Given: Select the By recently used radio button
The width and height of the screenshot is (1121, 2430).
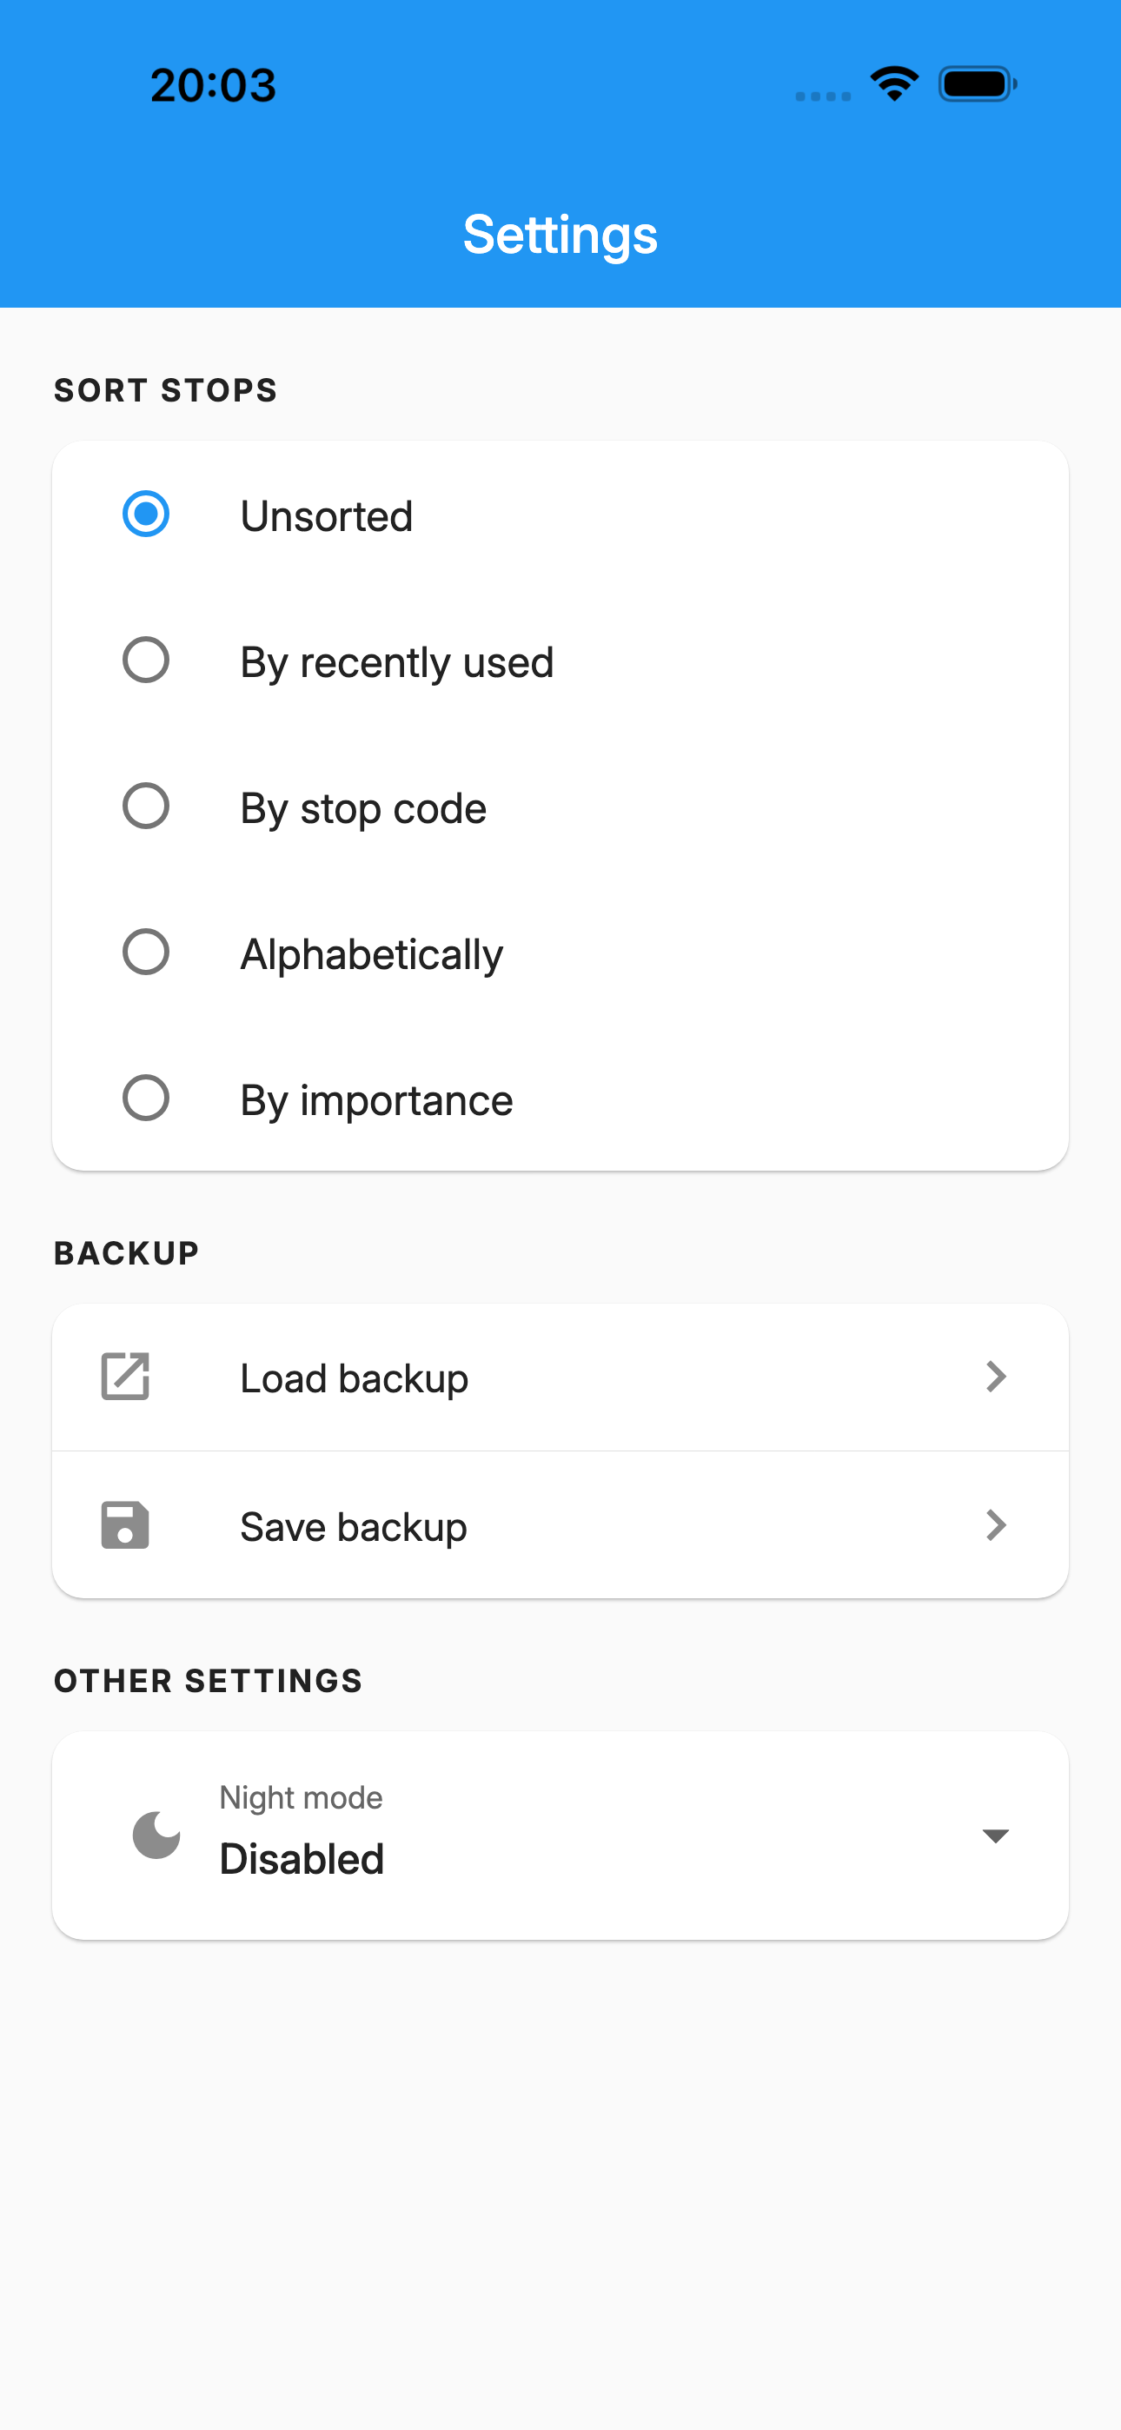Looking at the screenshot, I should coord(146,661).
